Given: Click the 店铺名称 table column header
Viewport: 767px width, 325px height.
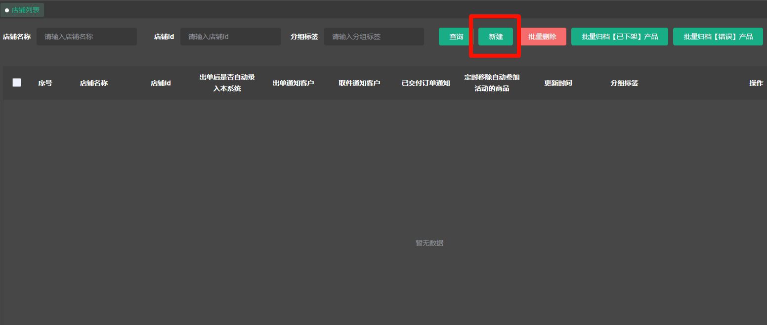Looking at the screenshot, I should 94,83.
